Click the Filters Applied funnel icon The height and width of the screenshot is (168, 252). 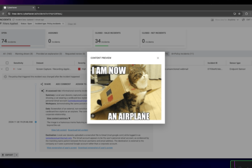click(x=1, y=24)
